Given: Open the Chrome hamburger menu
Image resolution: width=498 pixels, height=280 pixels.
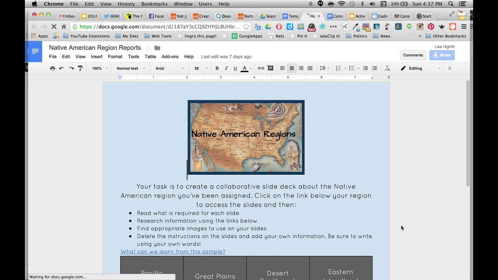Looking at the screenshot, I should 464,27.
